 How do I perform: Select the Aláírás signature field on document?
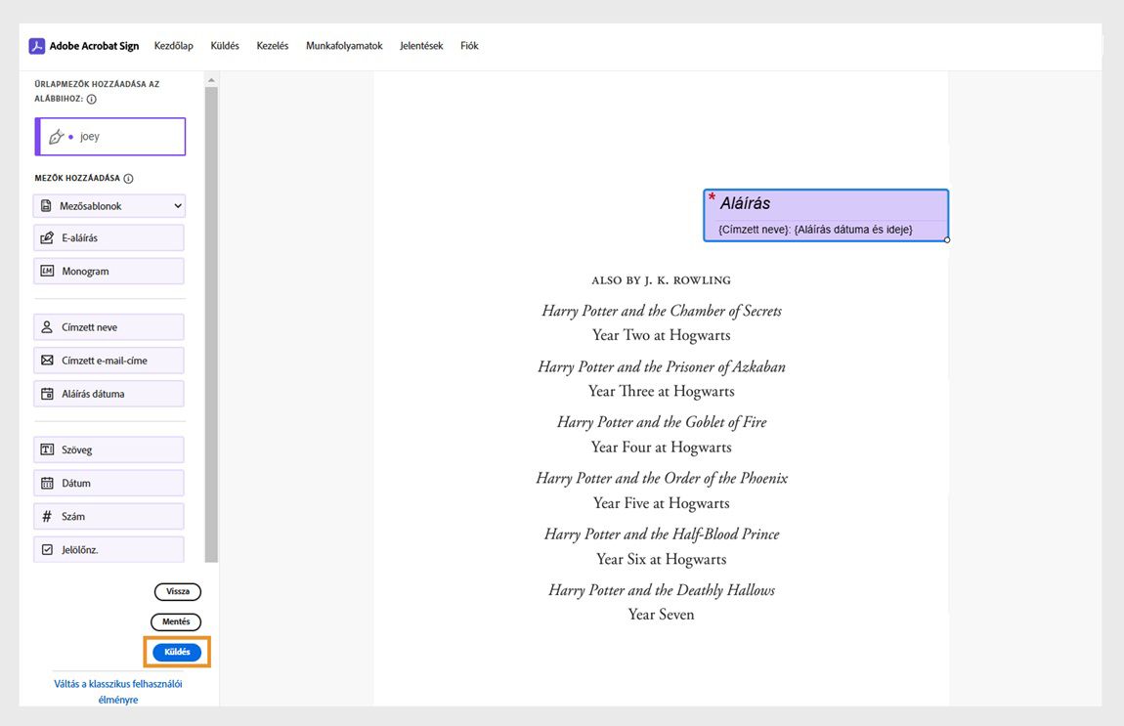(x=826, y=215)
